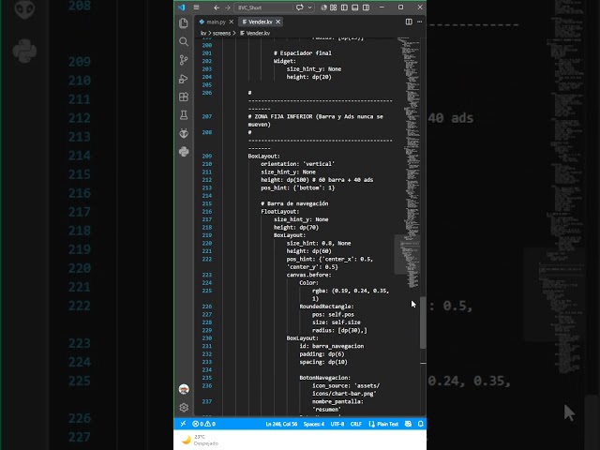600x450 pixels.
Task: Click the 'orientation: 'vertical'' code line
Action: pos(298,164)
